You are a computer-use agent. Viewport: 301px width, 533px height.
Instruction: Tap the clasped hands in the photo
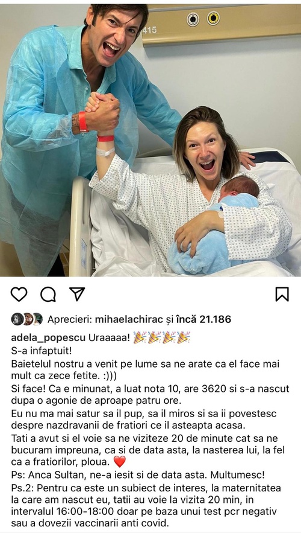[x=102, y=112]
